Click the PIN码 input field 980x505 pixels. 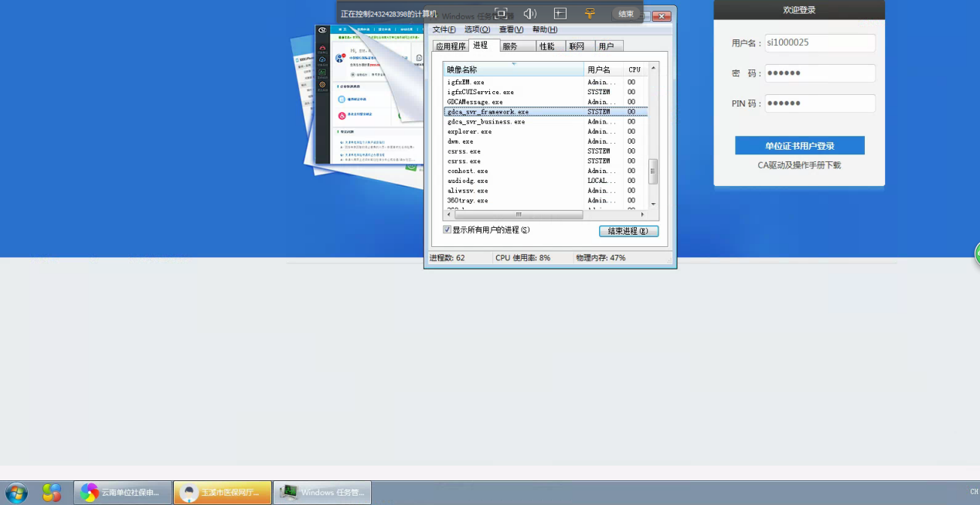820,103
